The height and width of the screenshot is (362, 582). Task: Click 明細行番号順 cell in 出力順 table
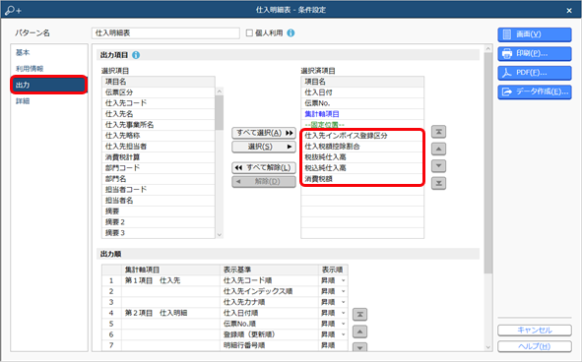[x=270, y=345]
